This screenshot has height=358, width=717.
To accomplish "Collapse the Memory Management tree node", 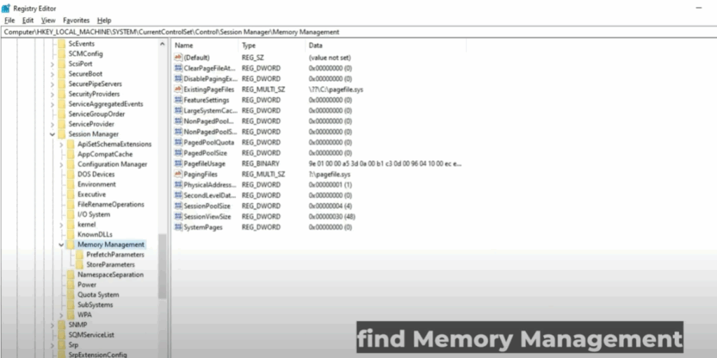I will tap(62, 245).
